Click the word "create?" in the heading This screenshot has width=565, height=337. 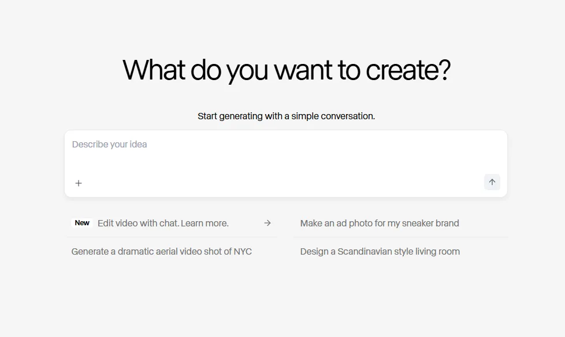pyautogui.click(x=408, y=70)
